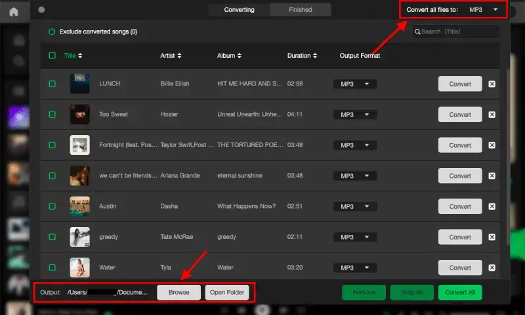Sort by Album using sort arrows
Screen dimensions: 525x315
[x=239, y=56]
